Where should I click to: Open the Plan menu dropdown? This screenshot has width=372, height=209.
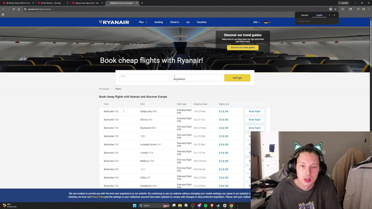tap(143, 22)
